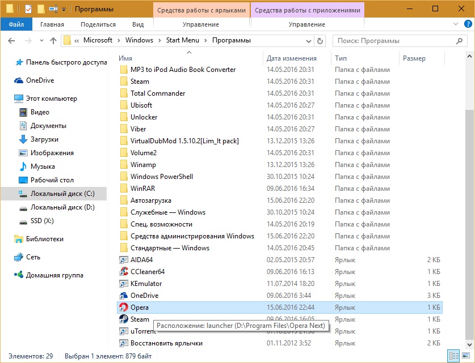This screenshot has height=363, width=475.
Task: Sort by Имя column header
Action: tap(190, 58)
